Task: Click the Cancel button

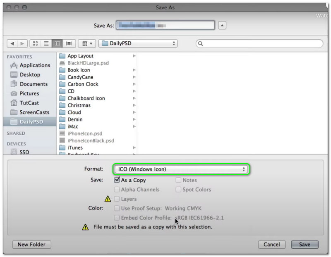Action: tap(272, 245)
